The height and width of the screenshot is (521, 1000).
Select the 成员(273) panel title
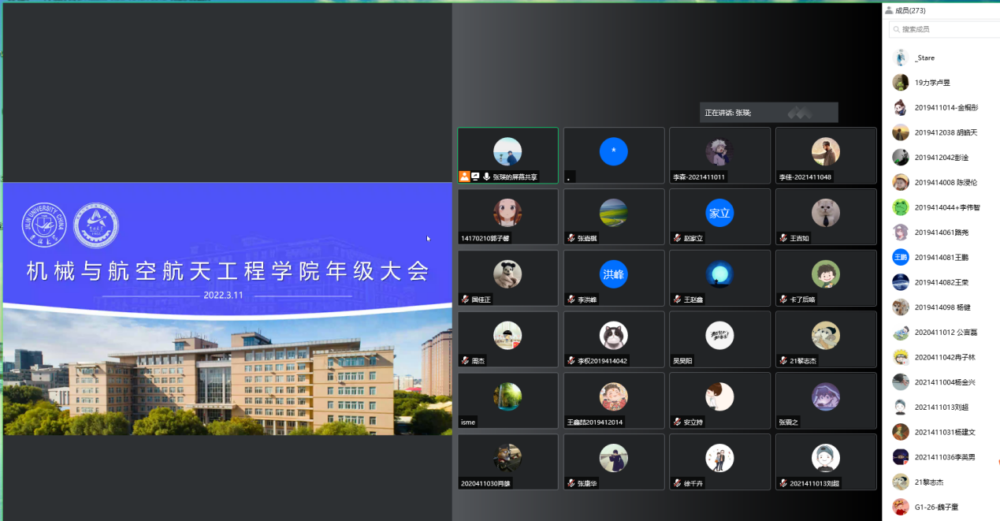coord(910,10)
